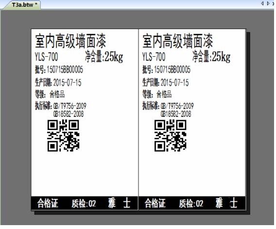Image resolution: width=276 pixels, height=229 pixels.
Task: Select 雅士 brand text on left label footer
Action: (x=120, y=203)
